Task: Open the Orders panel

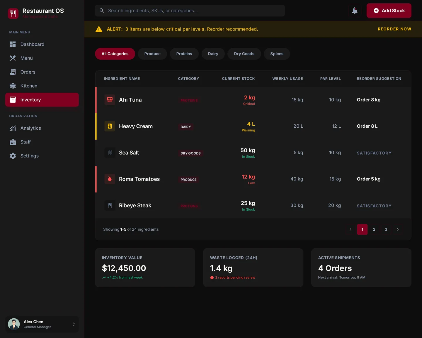Action: point(28,72)
